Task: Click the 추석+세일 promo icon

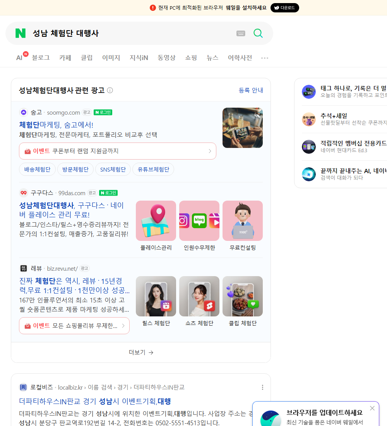Action: 309,119
